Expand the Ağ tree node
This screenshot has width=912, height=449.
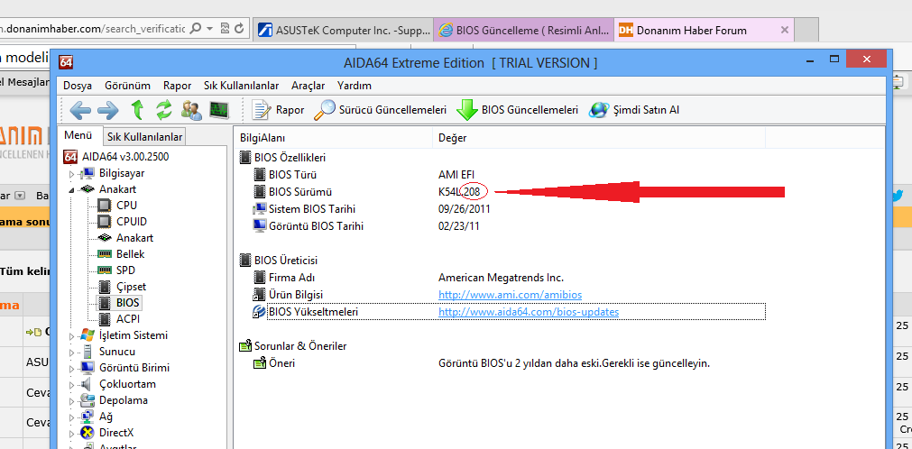coord(71,417)
